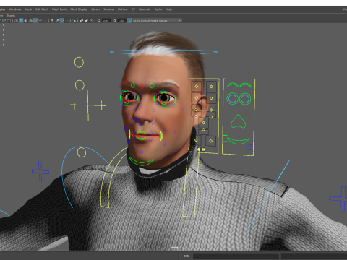Open the Windows menu
The height and width of the screenshot is (260, 347).
click(x=15, y=9)
